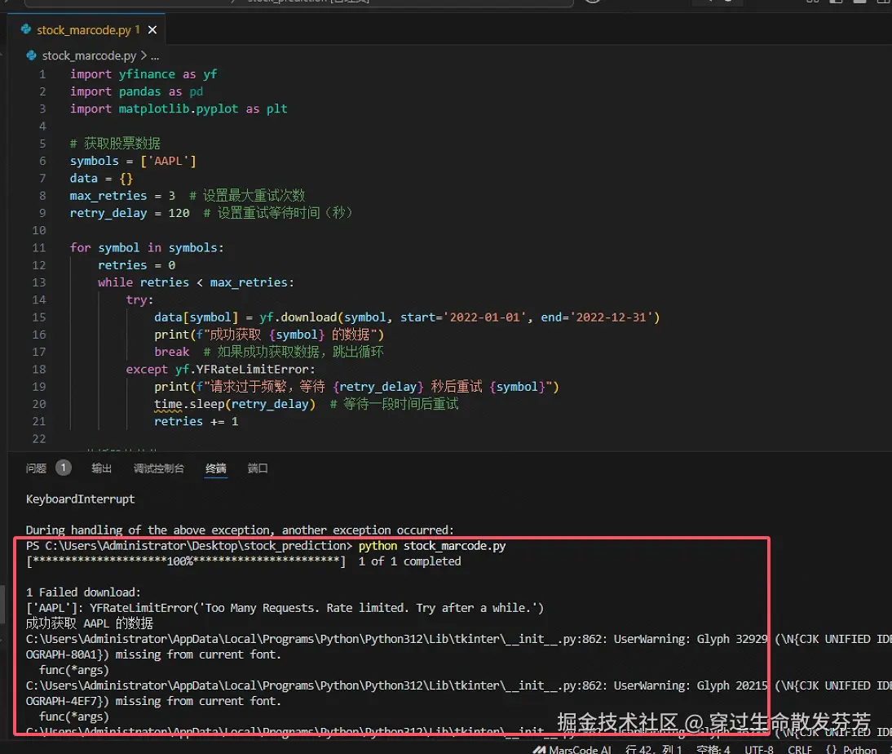Screen dimensions: 892x754
Task: Change line ending via CRLF indicator
Action: (800, 749)
